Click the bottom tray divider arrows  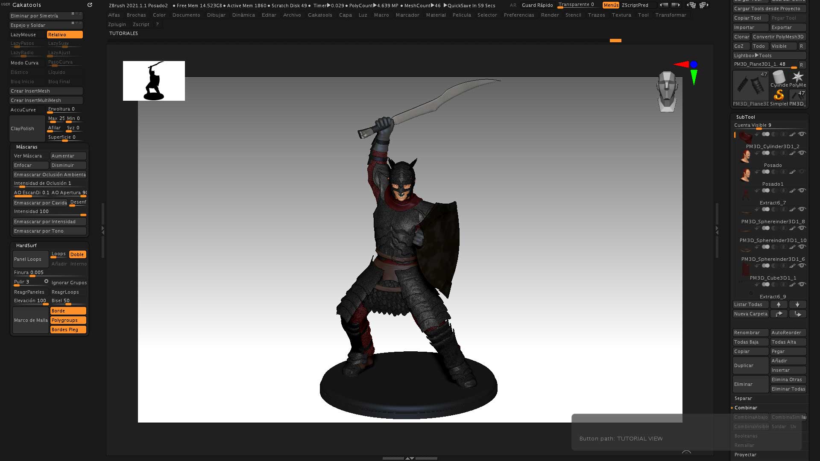point(410,458)
